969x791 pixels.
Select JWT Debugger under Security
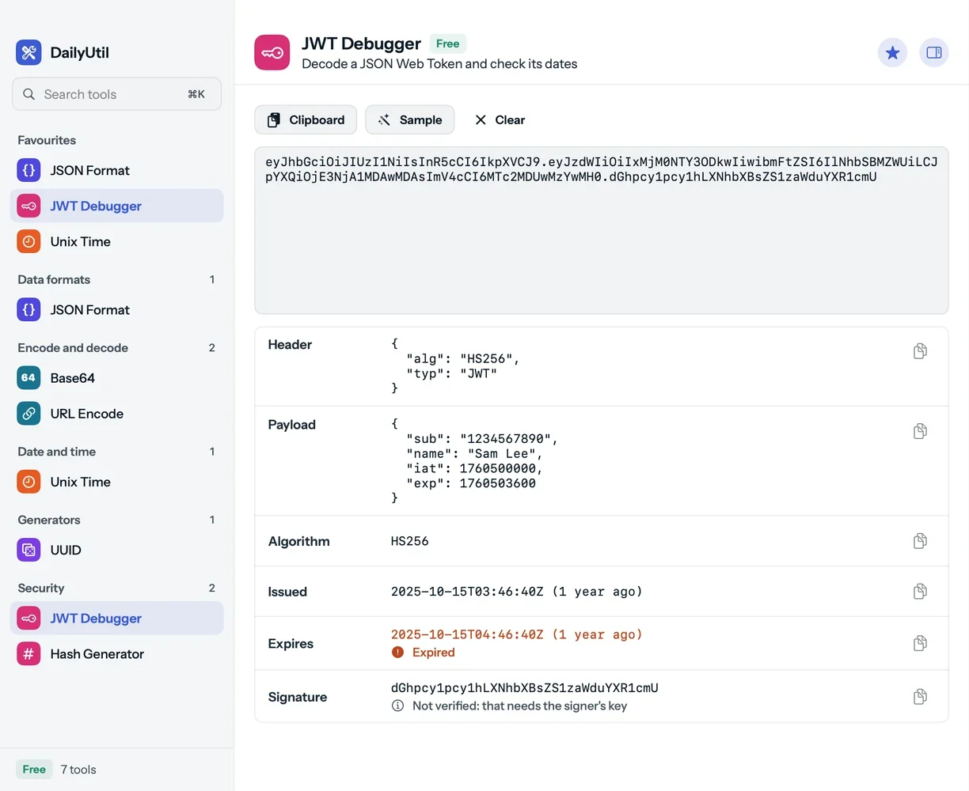116,618
